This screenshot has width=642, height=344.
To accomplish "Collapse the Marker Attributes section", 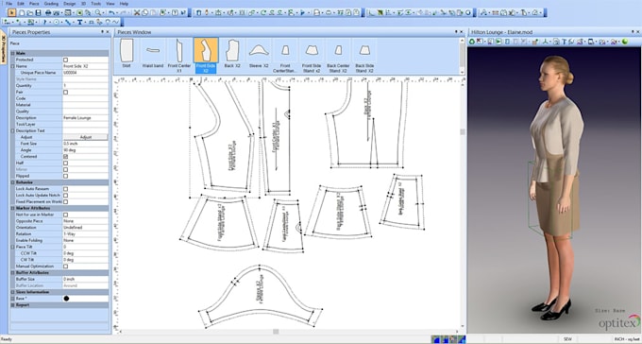I will [12, 208].
